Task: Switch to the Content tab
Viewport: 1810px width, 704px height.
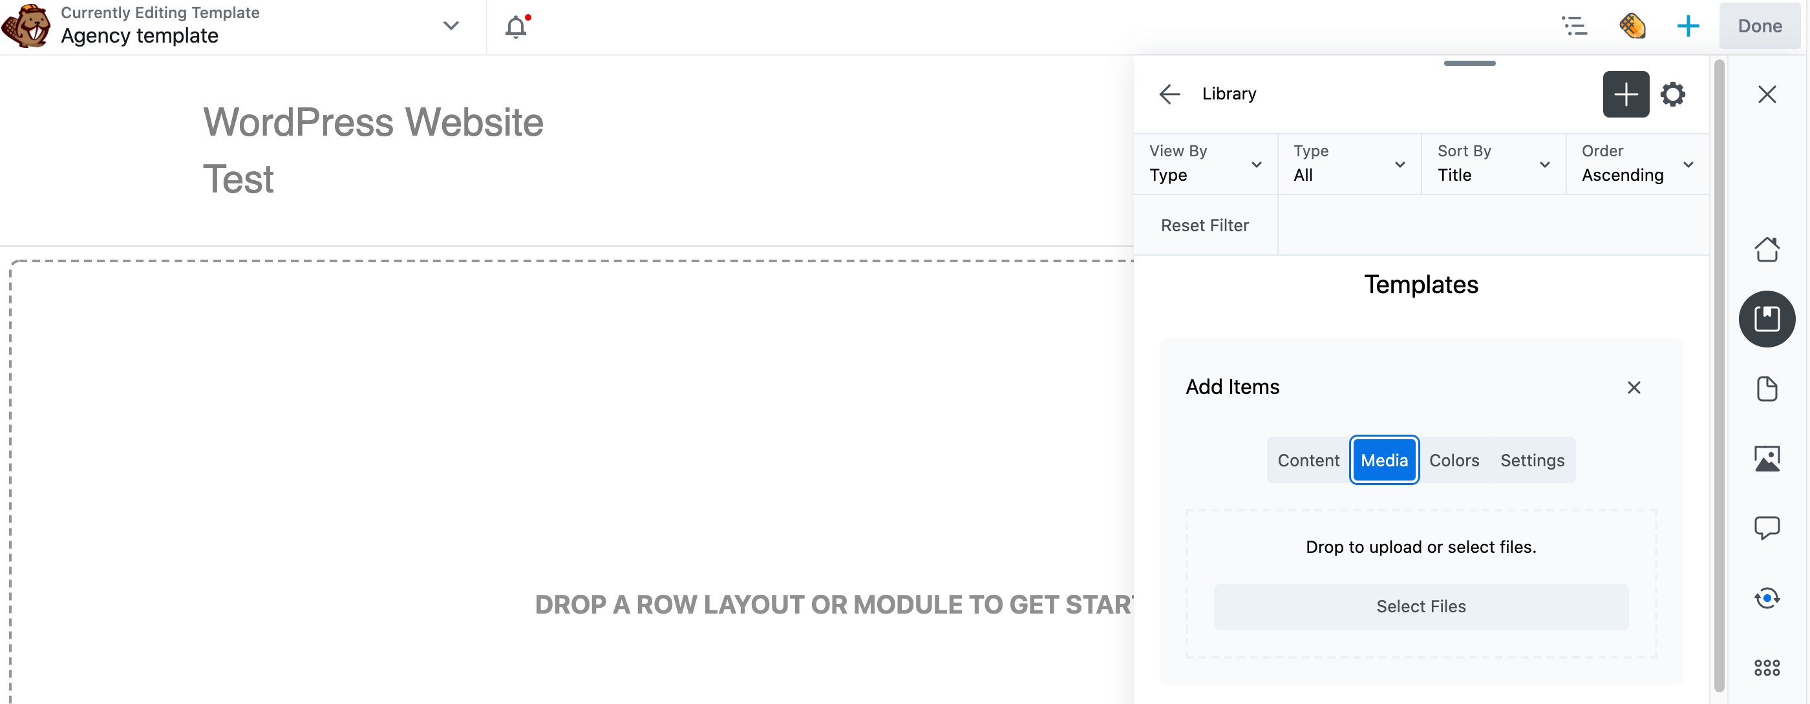Action: coord(1309,461)
